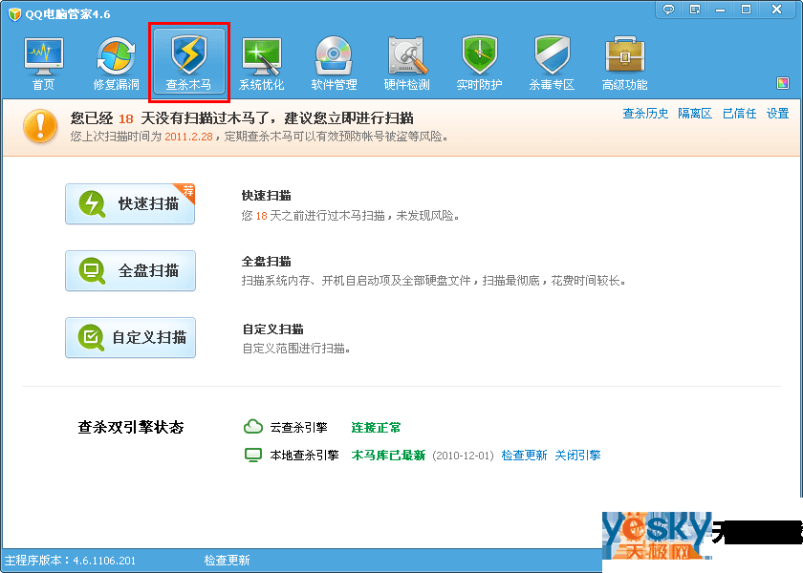The image size is (803, 573).
Task: Click the 全盘扫描 description heading text
Action: 267,262
